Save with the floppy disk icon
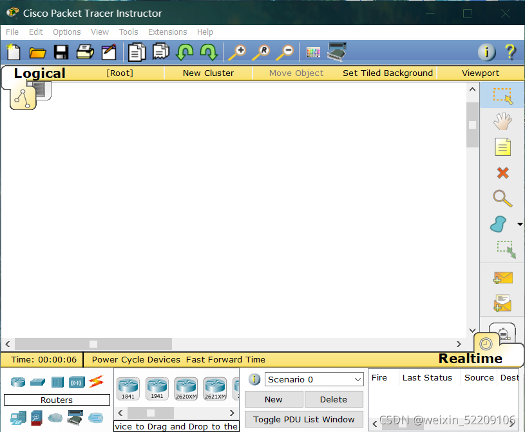The height and width of the screenshot is (432, 525). (61, 52)
